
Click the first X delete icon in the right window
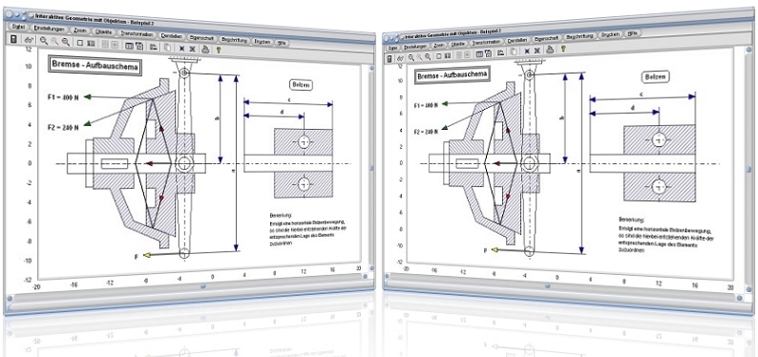pos(527,51)
